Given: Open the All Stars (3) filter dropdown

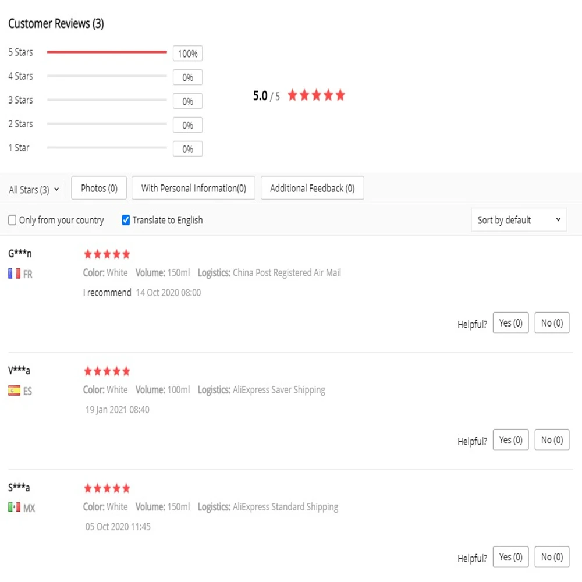Looking at the screenshot, I should pyautogui.click(x=34, y=190).
